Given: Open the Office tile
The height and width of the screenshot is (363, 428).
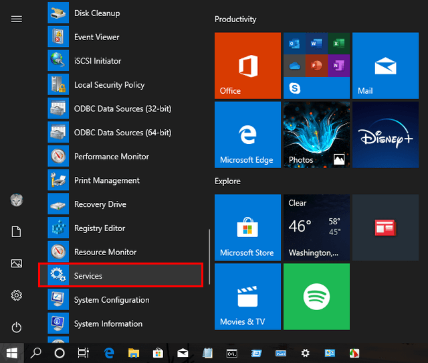Looking at the screenshot, I should [247, 66].
